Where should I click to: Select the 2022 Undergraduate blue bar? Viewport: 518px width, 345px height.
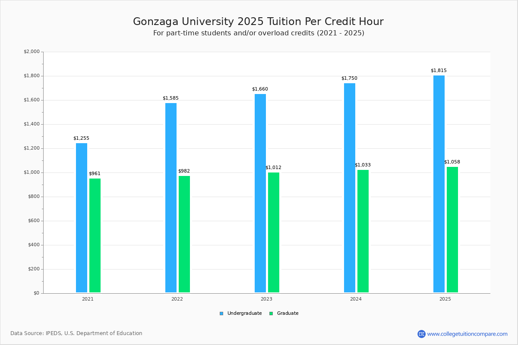(x=171, y=198)
